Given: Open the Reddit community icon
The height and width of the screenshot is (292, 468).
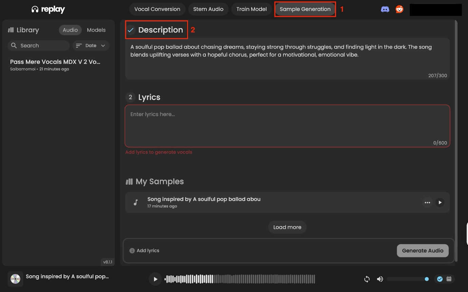Looking at the screenshot, I should click(x=399, y=9).
